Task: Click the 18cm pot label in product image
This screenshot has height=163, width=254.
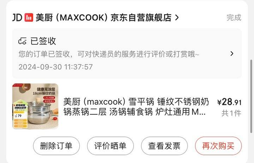Action: 44,93
